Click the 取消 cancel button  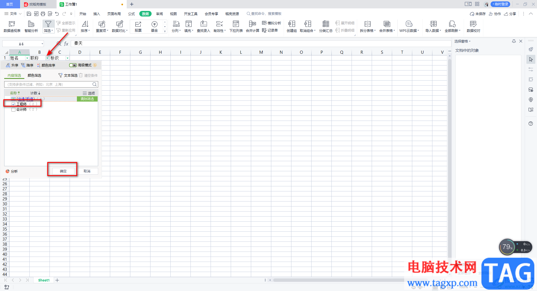point(87,171)
